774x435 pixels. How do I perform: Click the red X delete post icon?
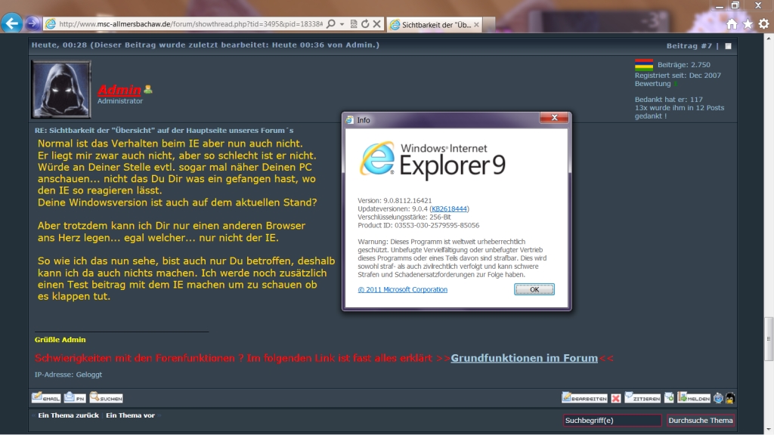pos(616,398)
